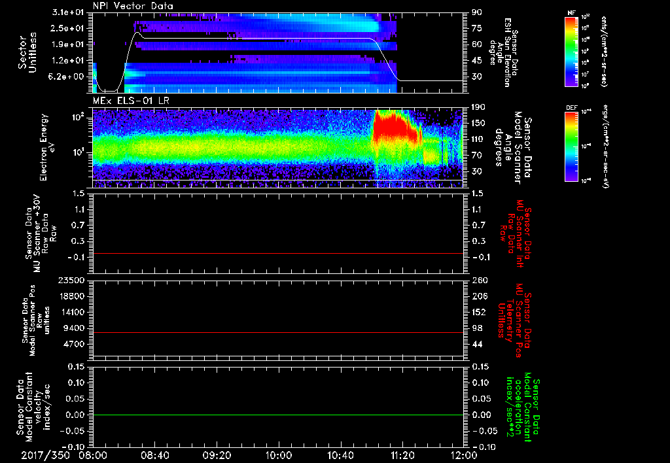Image resolution: width=670 pixels, height=463 pixels.
Task: Click the '11:20' time axis label
Action: (402, 455)
